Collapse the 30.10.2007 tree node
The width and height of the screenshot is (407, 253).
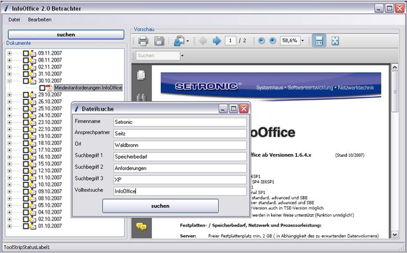pyautogui.click(x=10, y=81)
